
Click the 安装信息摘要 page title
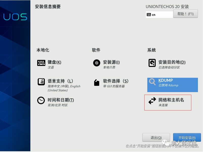(x=48, y=7)
